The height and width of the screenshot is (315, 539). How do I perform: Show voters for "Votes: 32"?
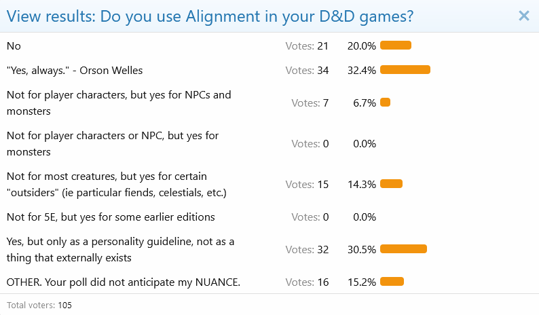click(x=307, y=249)
